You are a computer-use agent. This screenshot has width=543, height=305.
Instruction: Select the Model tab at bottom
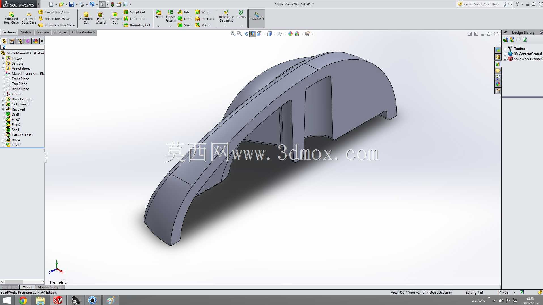[x=27, y=287]
